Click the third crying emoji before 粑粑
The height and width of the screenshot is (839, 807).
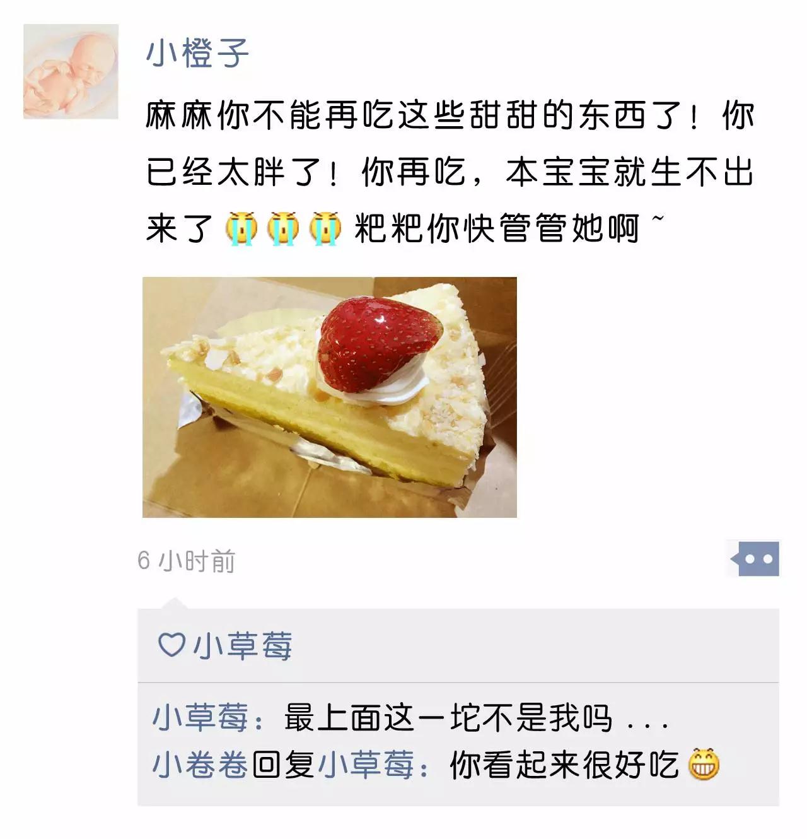(325, 228)
